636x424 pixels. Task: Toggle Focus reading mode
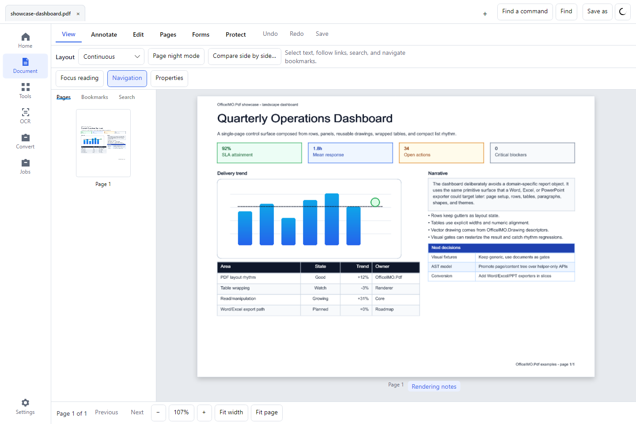click(x=79, y=79)
